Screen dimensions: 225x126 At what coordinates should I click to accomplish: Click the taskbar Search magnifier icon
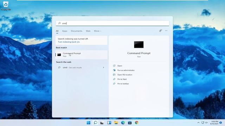pyautogui.click(x=95, y=122)
